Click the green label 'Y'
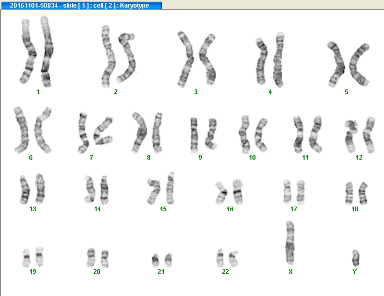 coord(354,272)
